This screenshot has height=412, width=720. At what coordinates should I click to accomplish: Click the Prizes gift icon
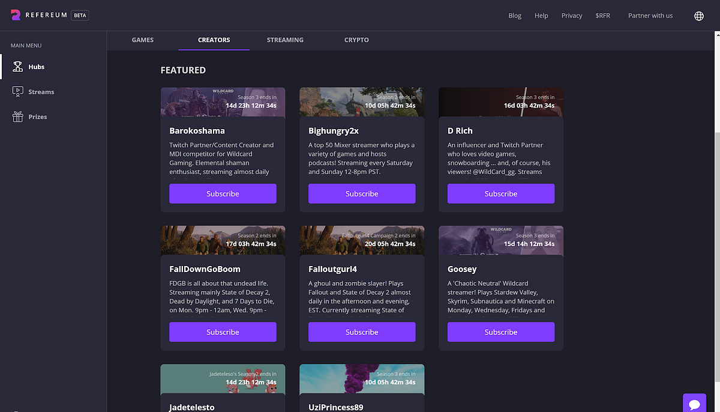(18, 117)
